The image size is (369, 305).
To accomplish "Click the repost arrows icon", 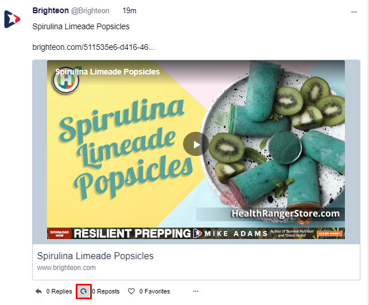I will point(84,291).
